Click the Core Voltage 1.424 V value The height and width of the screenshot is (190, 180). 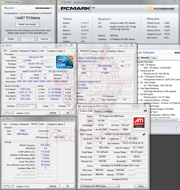coord(49,67)
